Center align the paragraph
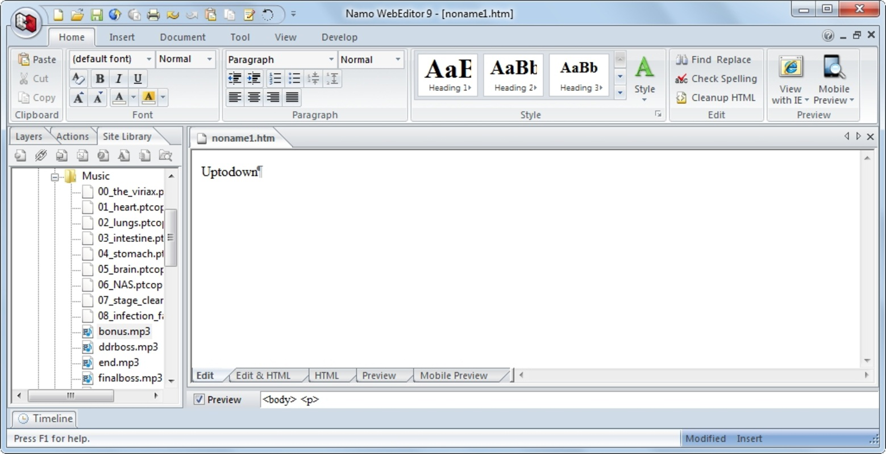Viewport: 886px width, 454px height. [254, 98]
